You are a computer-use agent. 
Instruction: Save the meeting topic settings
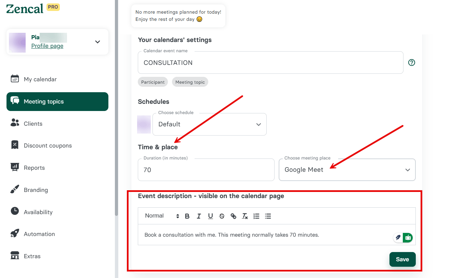402,259
